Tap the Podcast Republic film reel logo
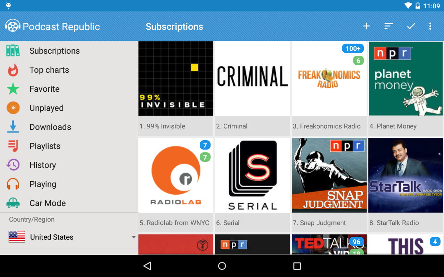Image resolution: width=444 pixels, height=277 pixels. [x=12, y=26]
